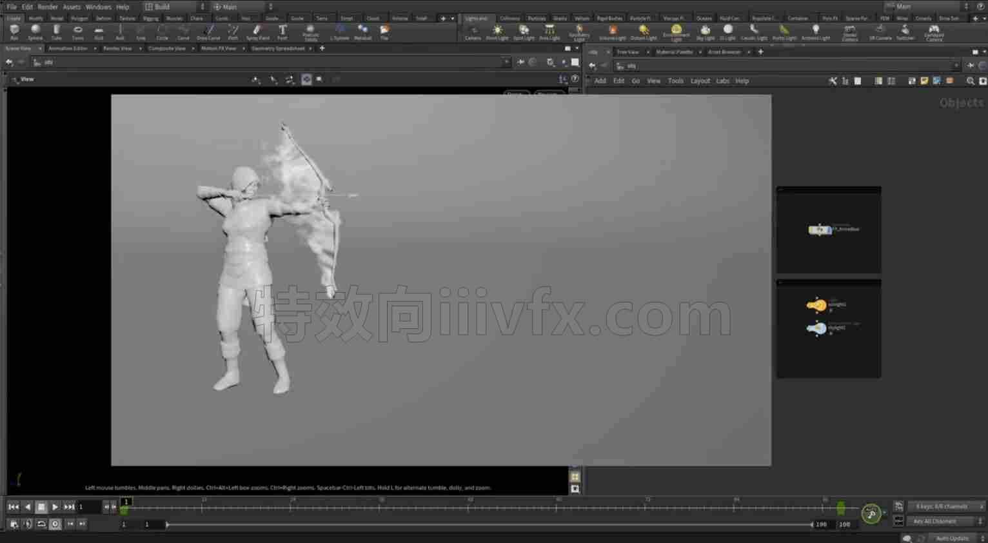Create a Box from the shelf

14,32
